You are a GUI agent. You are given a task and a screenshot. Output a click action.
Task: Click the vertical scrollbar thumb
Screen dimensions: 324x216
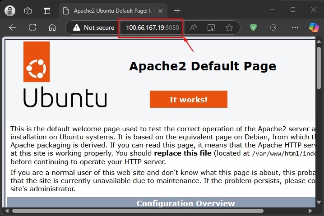[x=319, y=68]
